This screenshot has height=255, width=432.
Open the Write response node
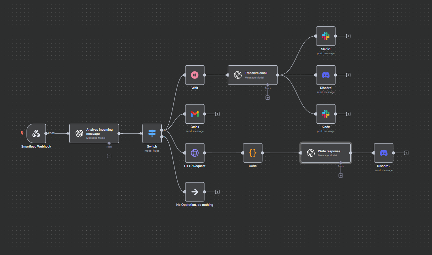point(326,153)
